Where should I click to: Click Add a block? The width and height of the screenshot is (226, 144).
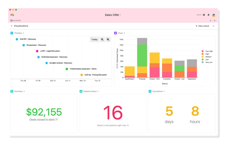tap(202, 26)
